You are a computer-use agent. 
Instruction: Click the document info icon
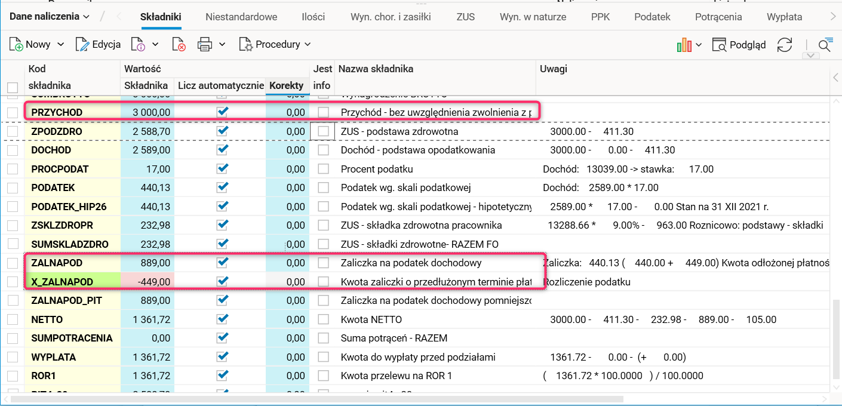point(139,44)
